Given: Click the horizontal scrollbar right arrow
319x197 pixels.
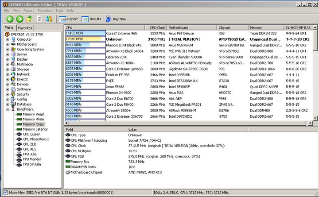Looking at the screenshot, I should 310,123.
